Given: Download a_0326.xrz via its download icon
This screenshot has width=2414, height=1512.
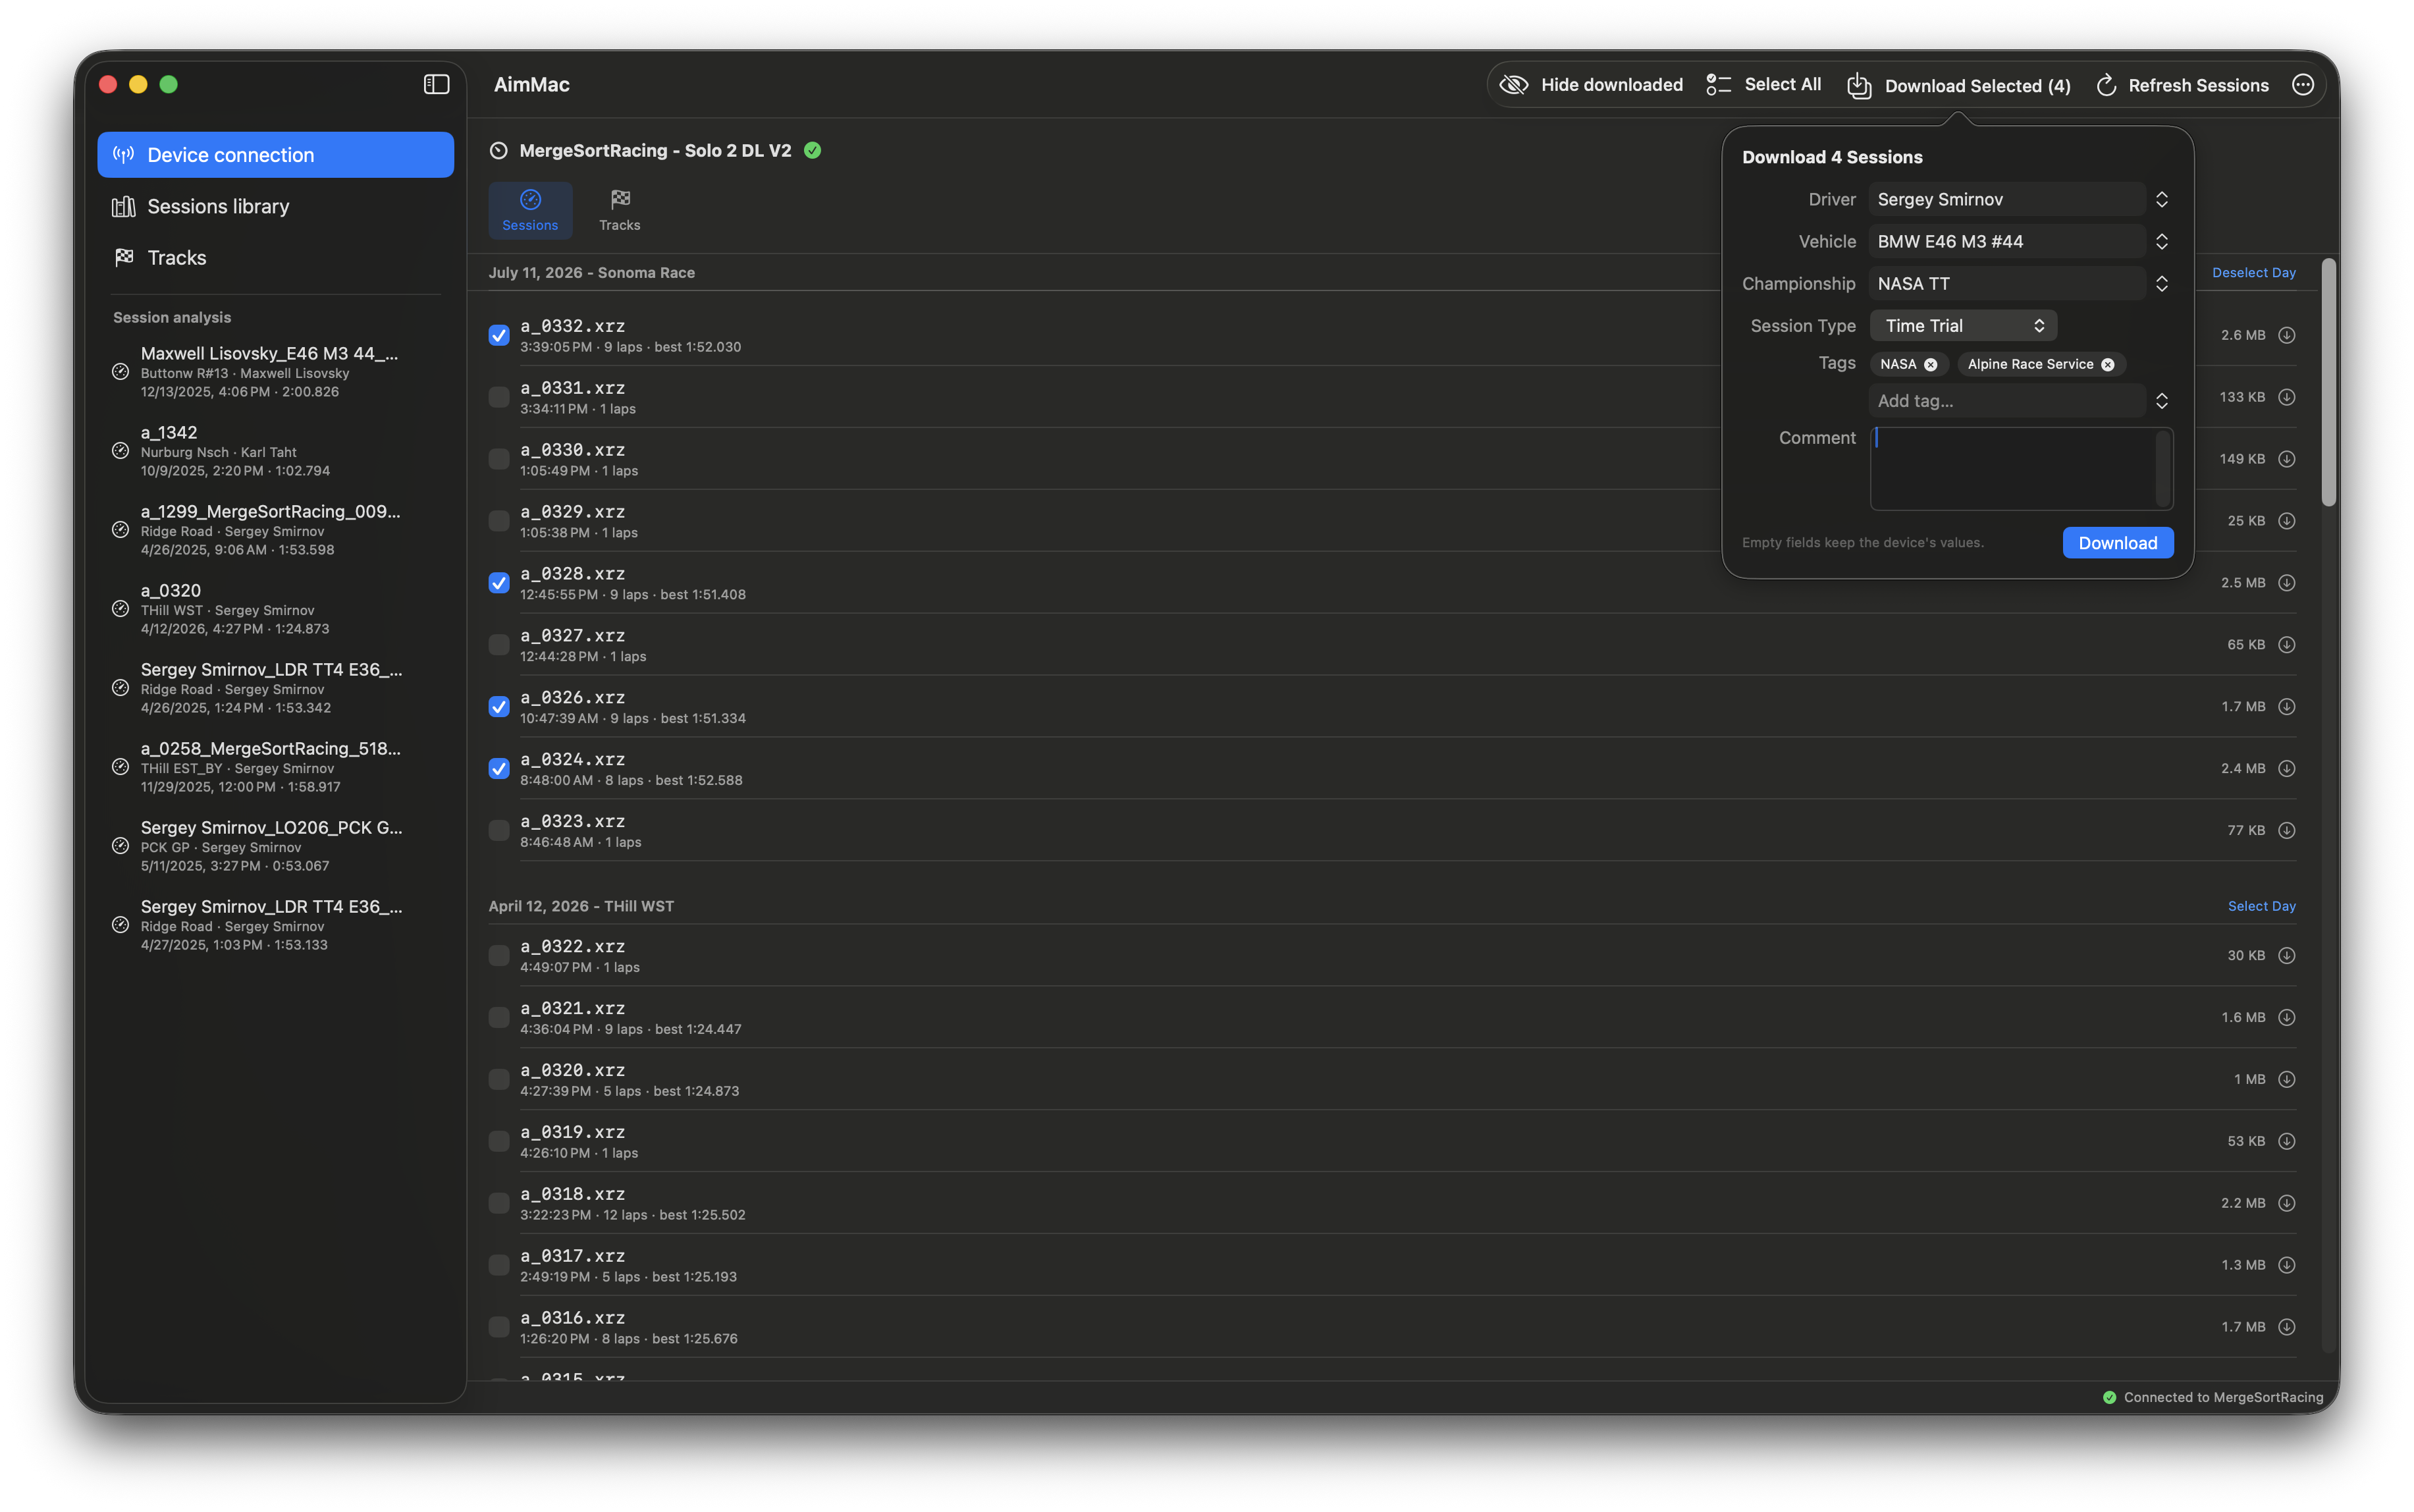Looking at the screenshot, I should pos(2286,707).
